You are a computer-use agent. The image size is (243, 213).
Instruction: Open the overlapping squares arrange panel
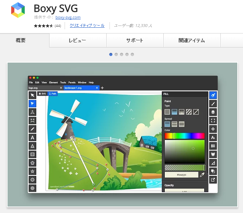click(213, 171)
